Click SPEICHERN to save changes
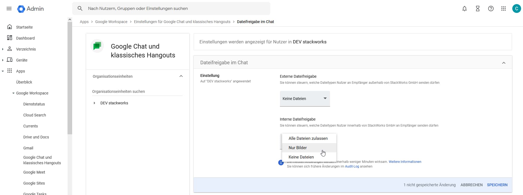Screen dimensions: 523x195 coord(497,185)
